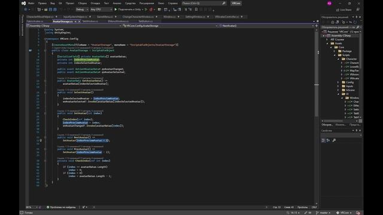
Task: Open the Тест menu
Action: tap(107, 4)
